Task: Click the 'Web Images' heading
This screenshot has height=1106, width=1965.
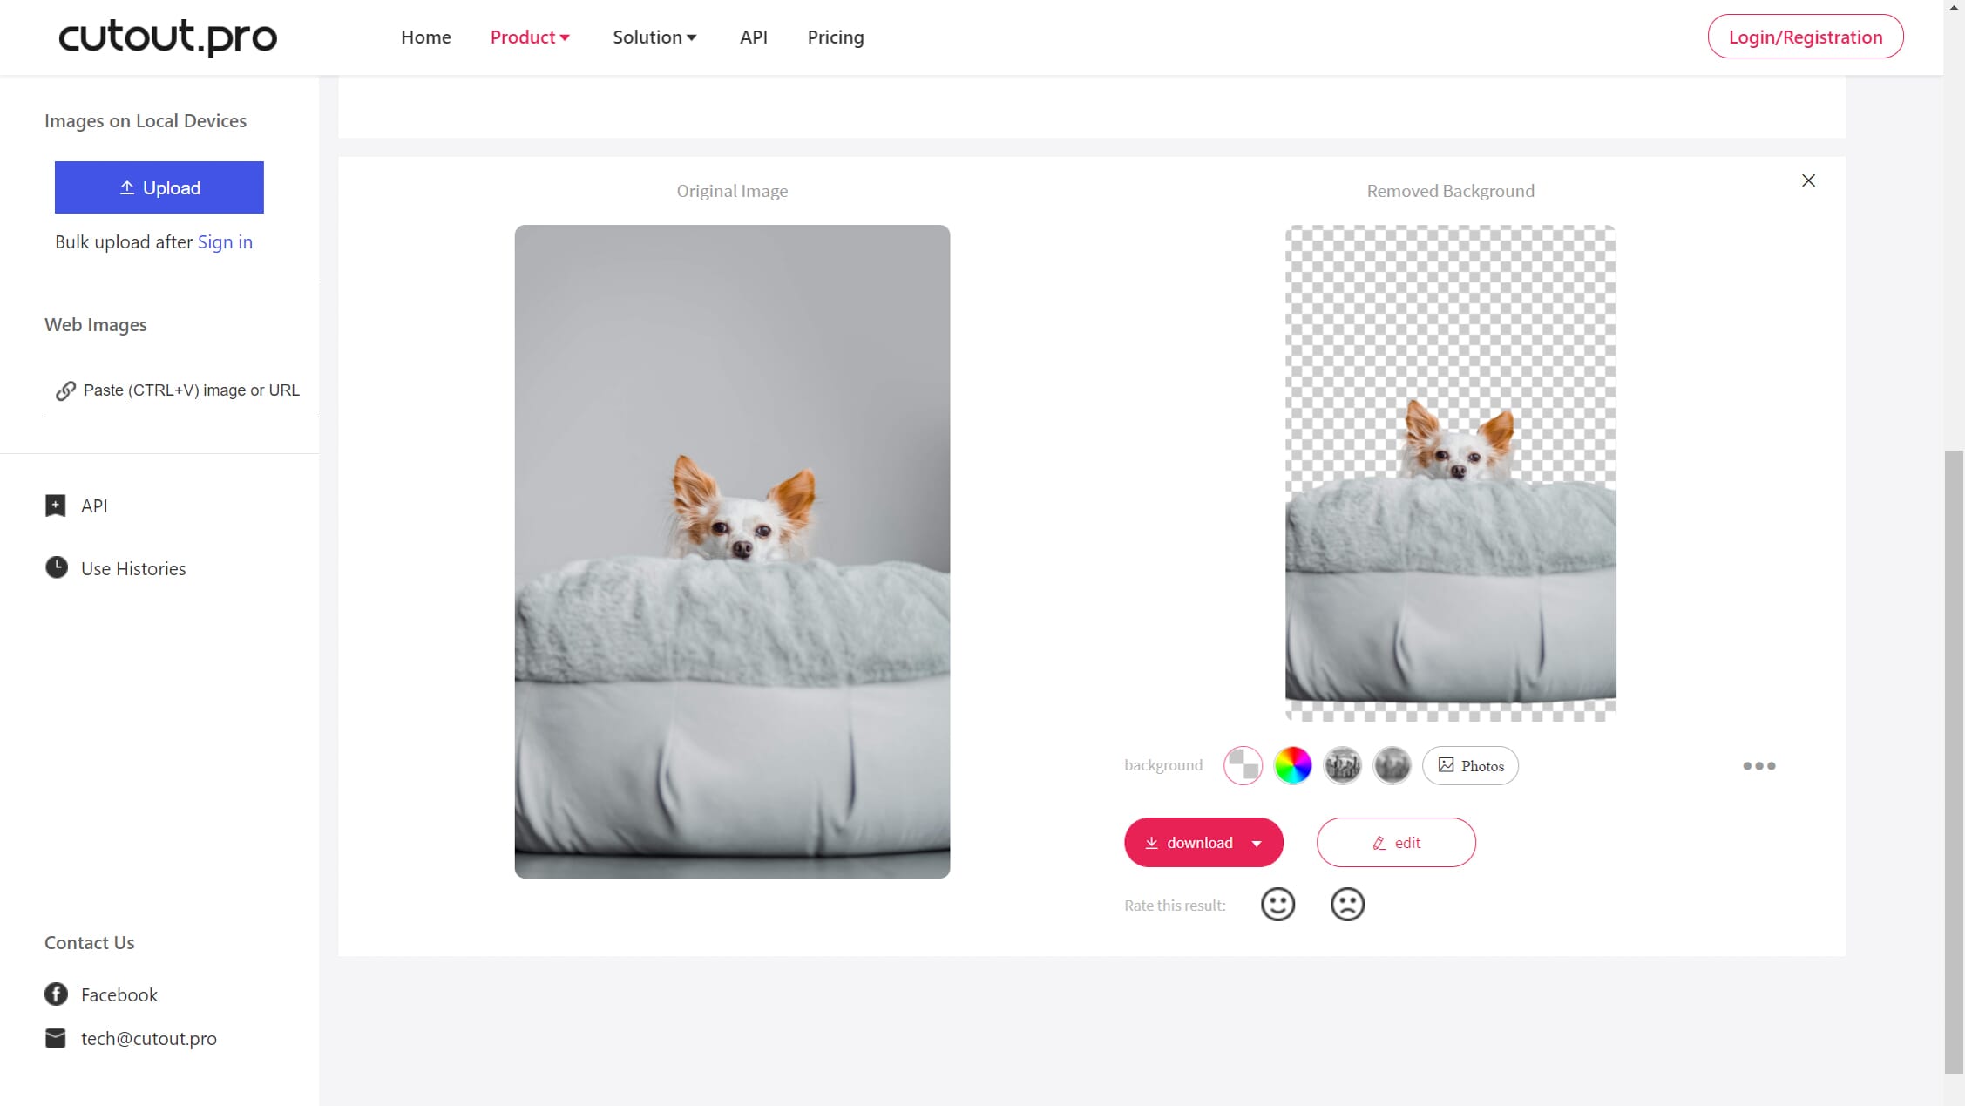Action: coord(96,324)
